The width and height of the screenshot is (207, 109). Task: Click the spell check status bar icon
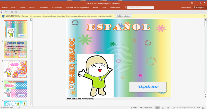[x=19, y=108]
